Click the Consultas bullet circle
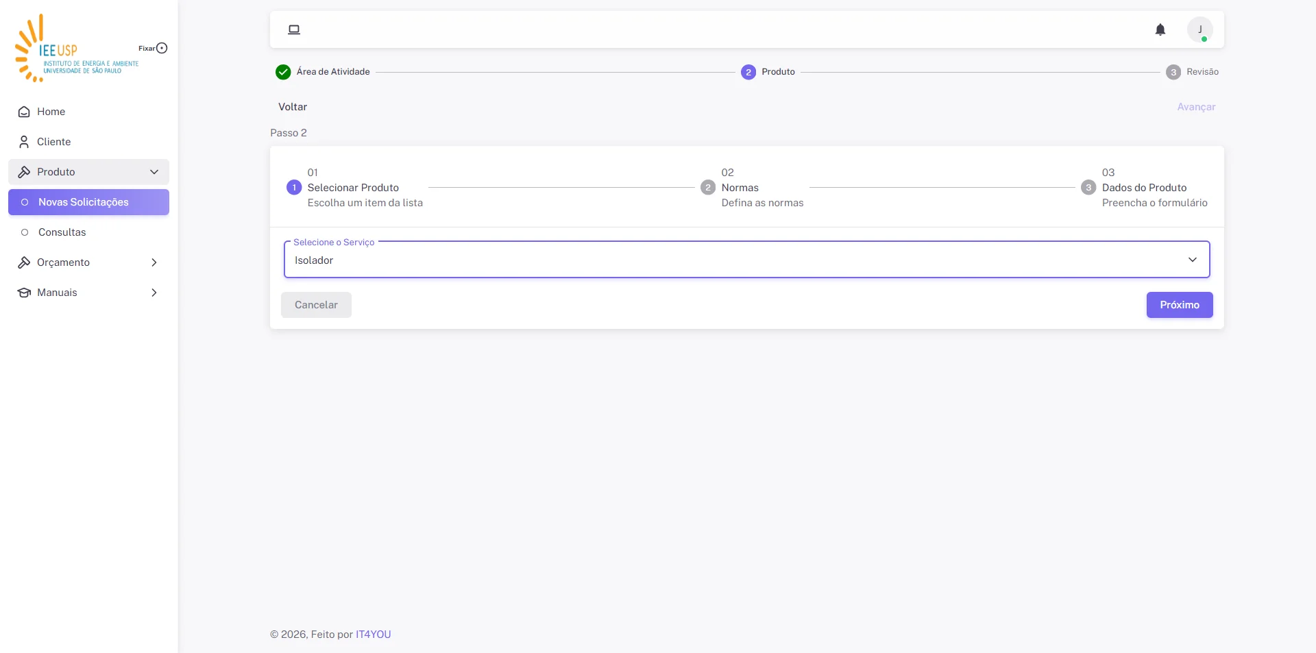 pos(25,232)
